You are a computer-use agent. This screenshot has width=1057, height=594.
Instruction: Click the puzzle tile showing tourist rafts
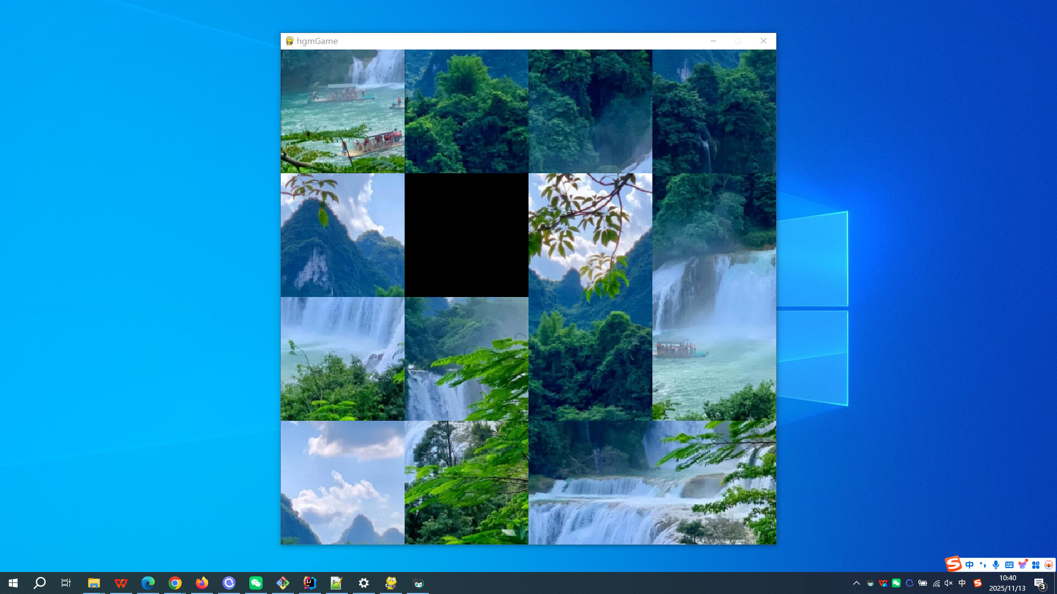tap(342, 110)
